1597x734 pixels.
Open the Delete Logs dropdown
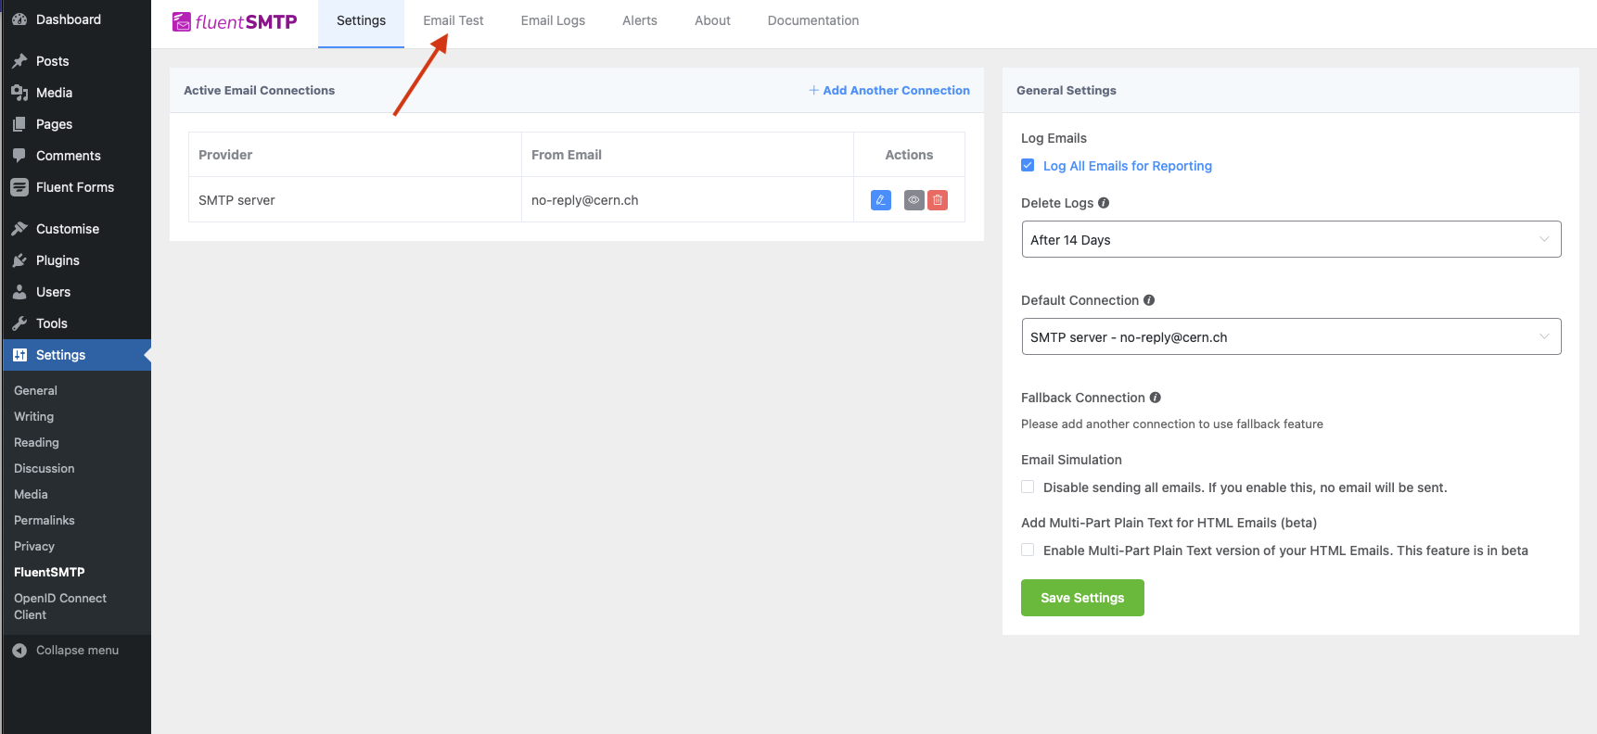point(1291,239)
